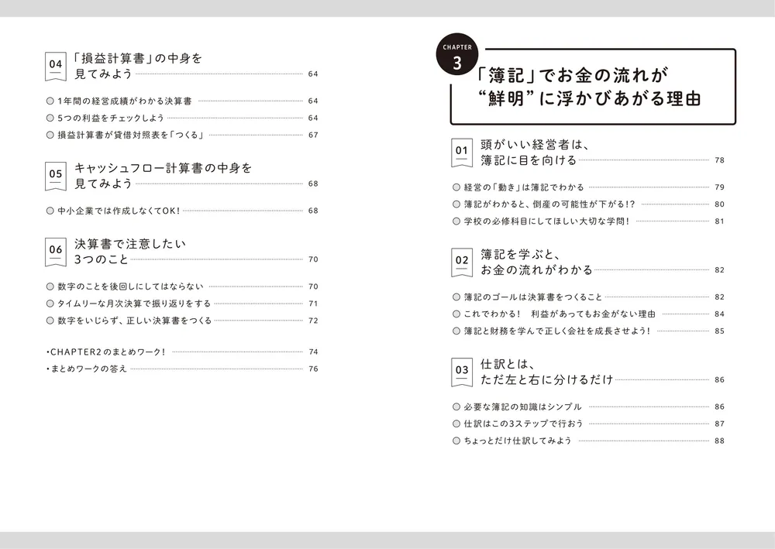Click page number 88

tap(720, 441)
